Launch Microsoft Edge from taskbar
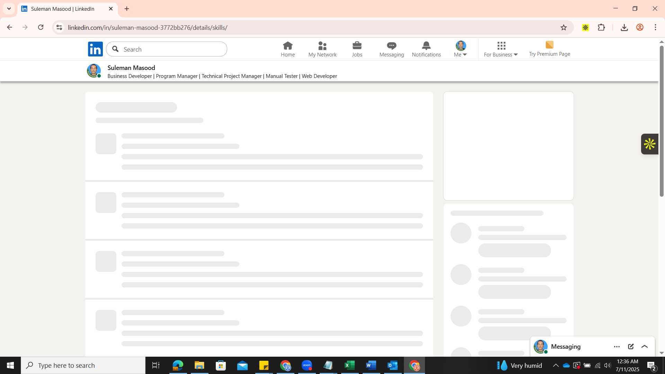The image size is (665, 374). [178, 365]
